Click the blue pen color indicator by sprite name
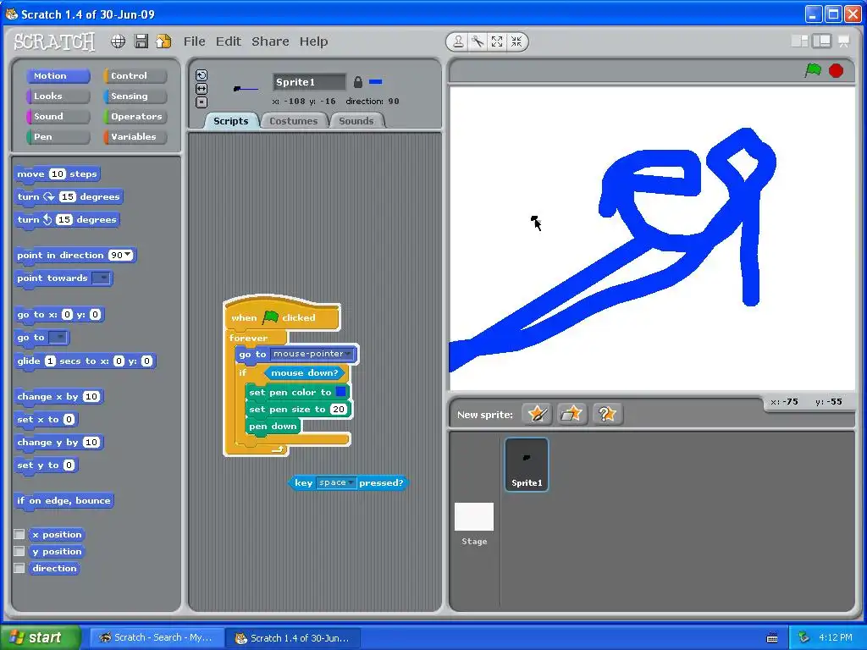The width and height of the screenshot is (867, 650). 375,82
